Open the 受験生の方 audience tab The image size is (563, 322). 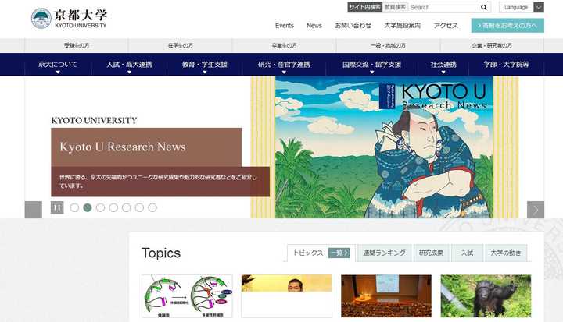77,46
